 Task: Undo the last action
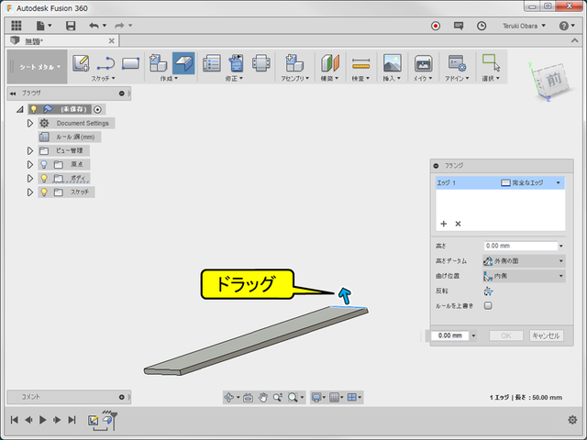click(x=94, y=26)
